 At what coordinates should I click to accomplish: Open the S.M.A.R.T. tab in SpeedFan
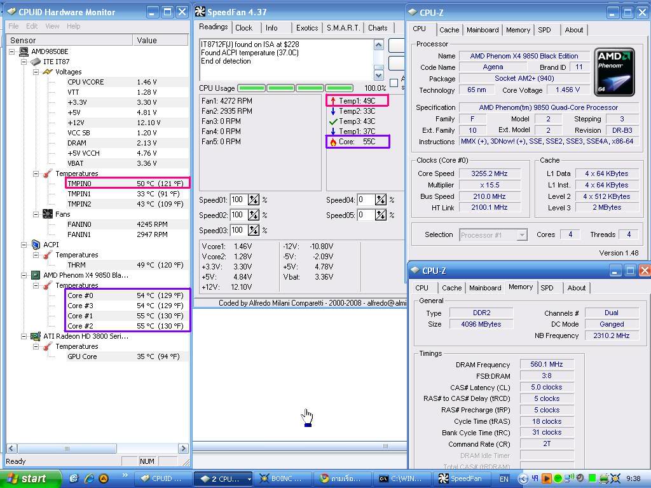click(x=343, y=28)
